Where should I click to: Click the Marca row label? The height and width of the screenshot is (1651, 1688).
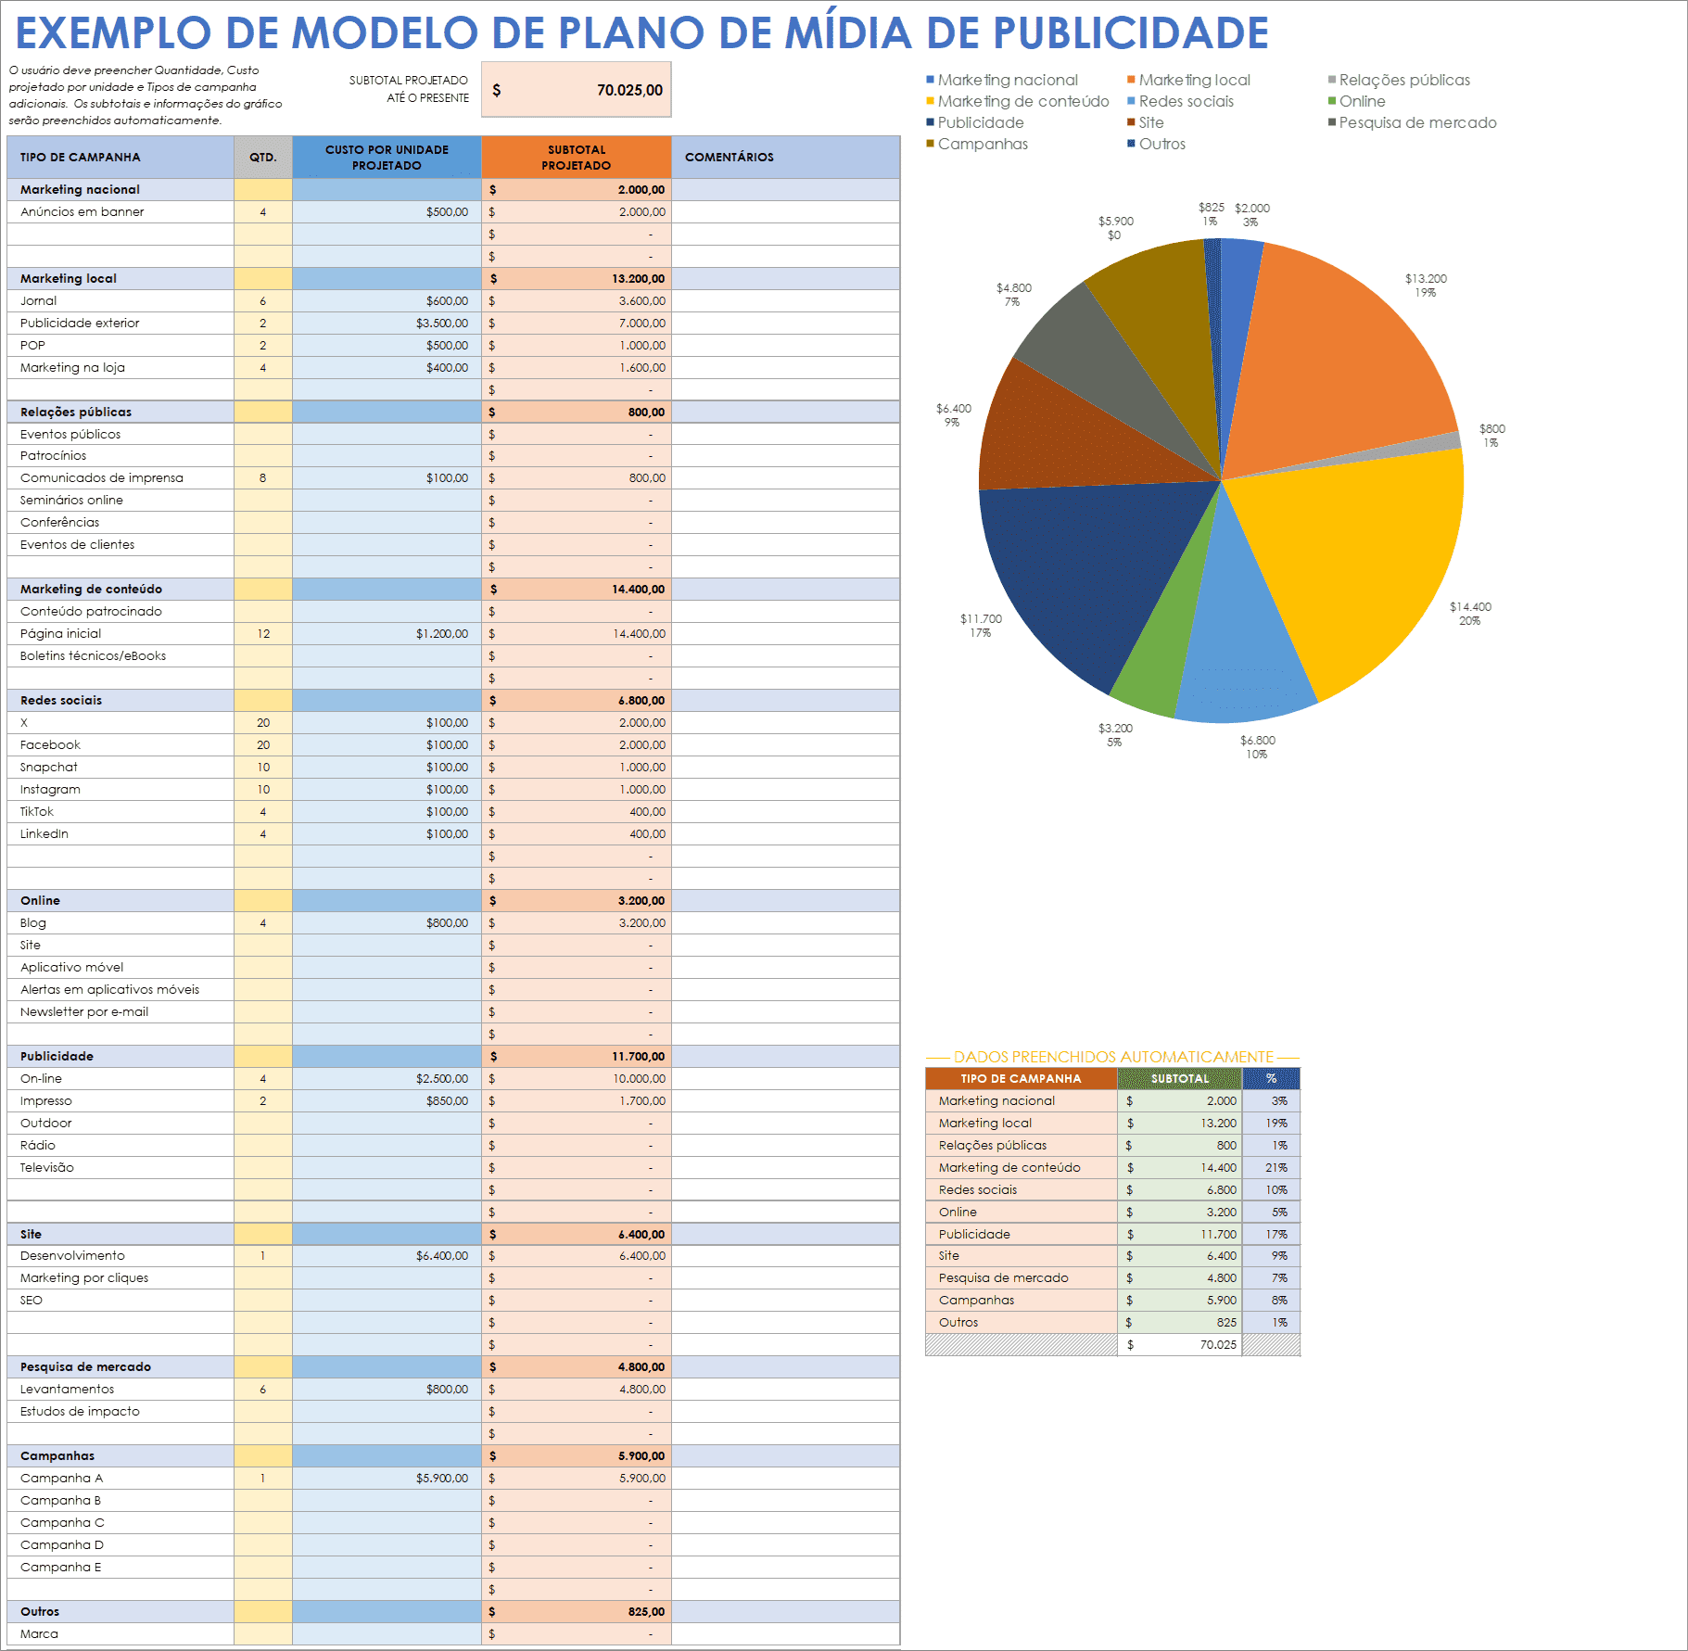pyautogui.click(x=39, y=1633)
